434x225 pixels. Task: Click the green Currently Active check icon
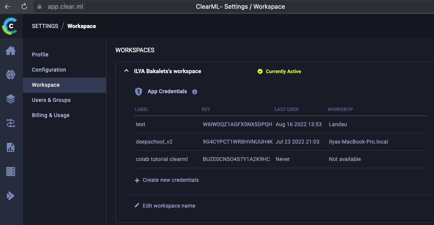pos(260,72)
